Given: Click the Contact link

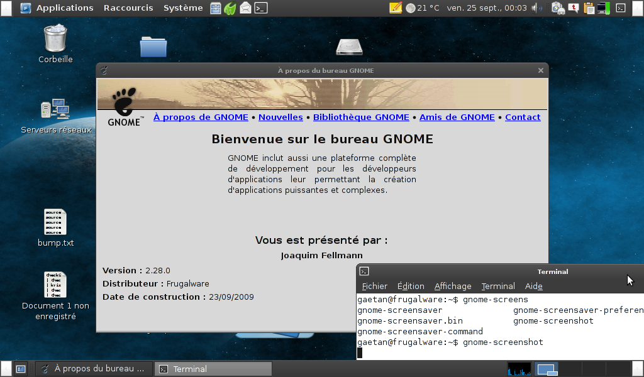Looking at the screenshot, I should tap(523, 117).
